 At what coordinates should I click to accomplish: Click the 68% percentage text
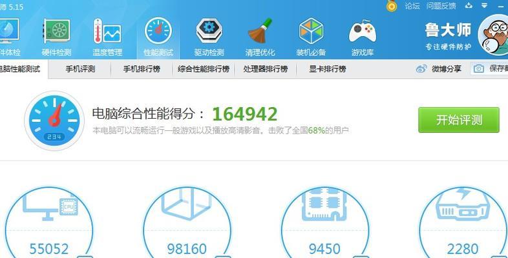click(x=317, y=131)
